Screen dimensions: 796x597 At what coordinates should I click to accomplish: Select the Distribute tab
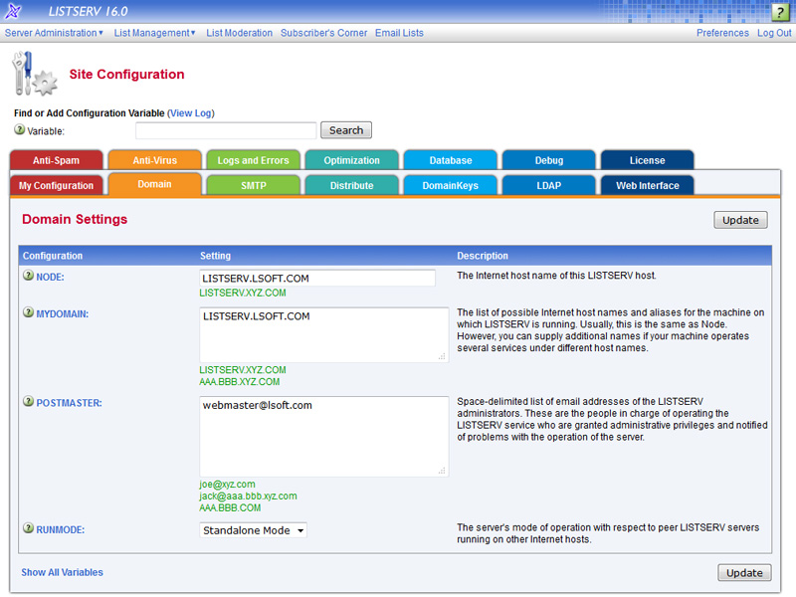[x=352, y=185]
